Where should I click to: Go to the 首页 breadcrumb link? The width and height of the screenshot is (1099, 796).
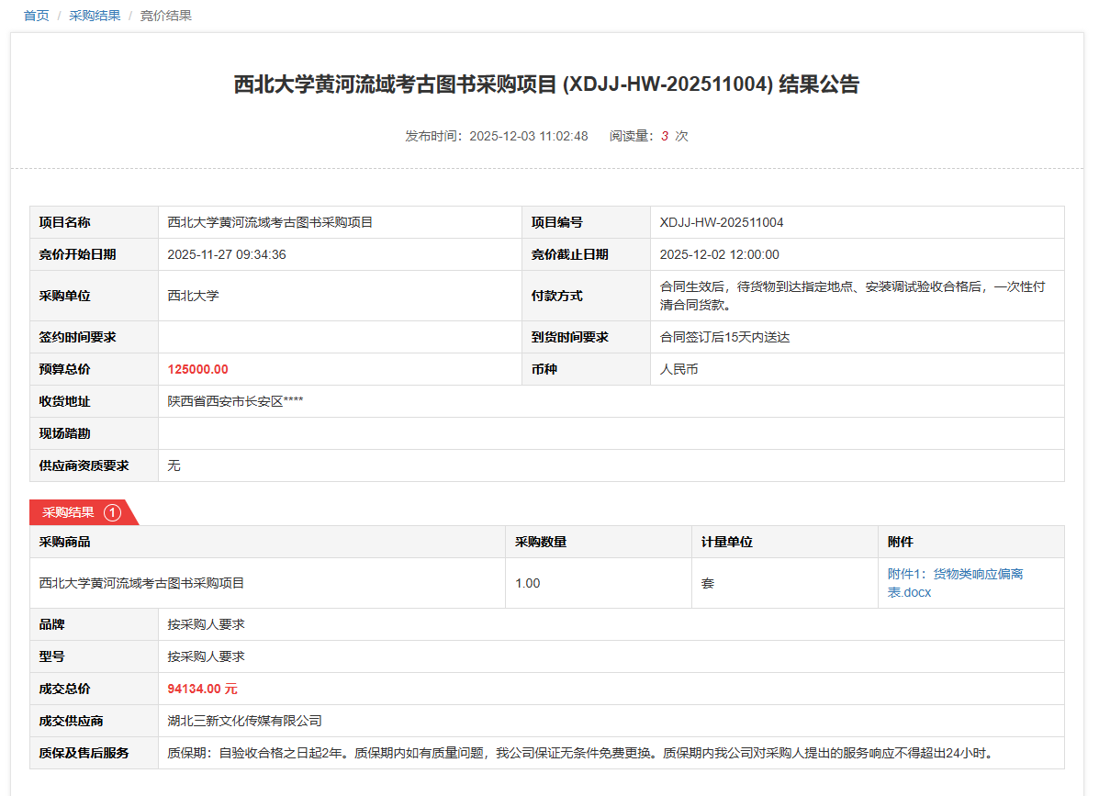36,16
